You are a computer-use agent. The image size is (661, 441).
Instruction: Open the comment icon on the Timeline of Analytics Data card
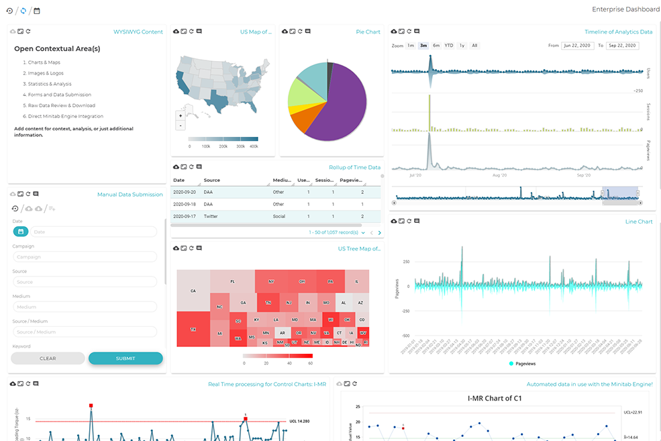pos(417,31)
